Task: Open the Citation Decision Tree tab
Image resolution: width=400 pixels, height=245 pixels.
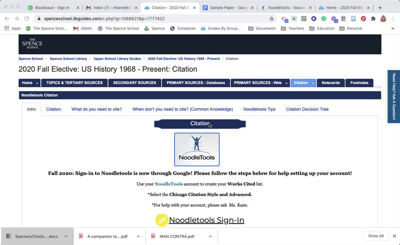Action: (x=307, y=109)
